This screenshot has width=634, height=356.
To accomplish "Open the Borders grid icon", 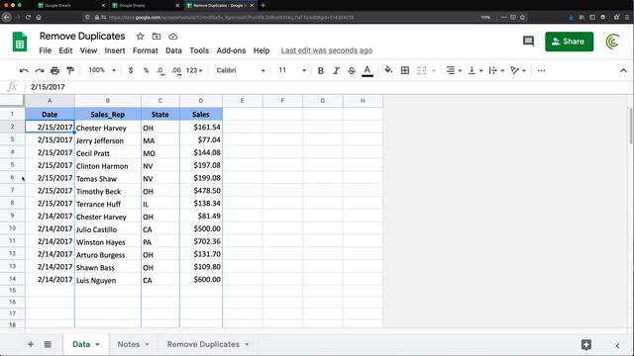I will point(405,70).
